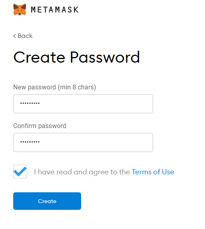205x229 pixels.
Task: Click the METAMASK wordmark text
Action: click(x=55, y=10)
